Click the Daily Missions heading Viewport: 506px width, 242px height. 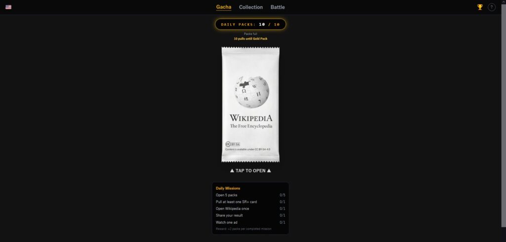coord(228,188)
